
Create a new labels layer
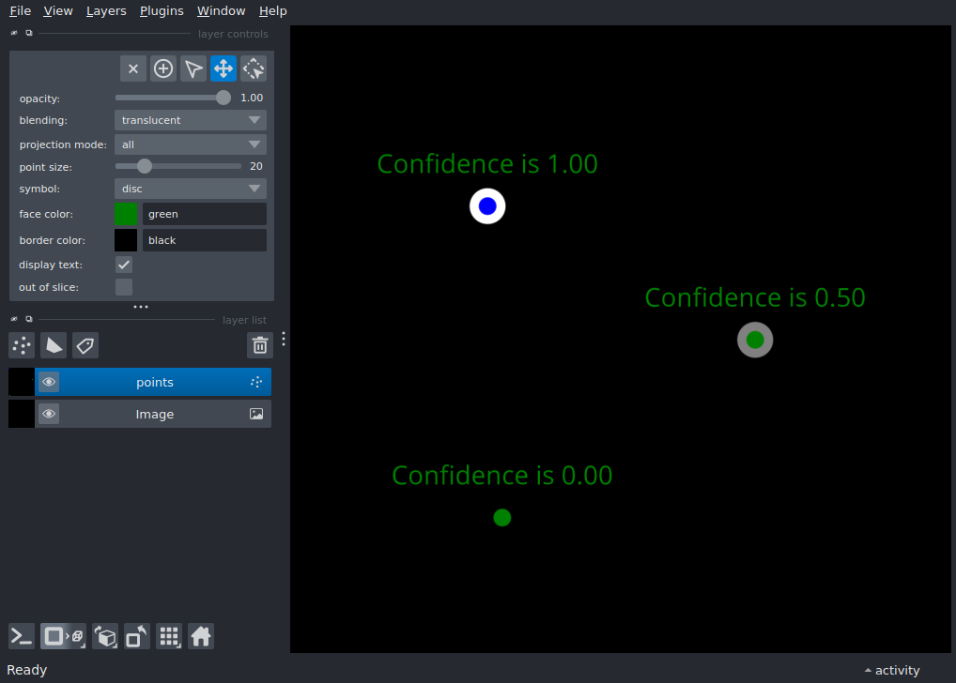coord(85,345)
